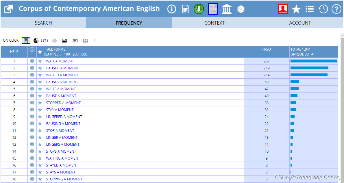Open the red user profile icon
344x183 pixels.
283,9
